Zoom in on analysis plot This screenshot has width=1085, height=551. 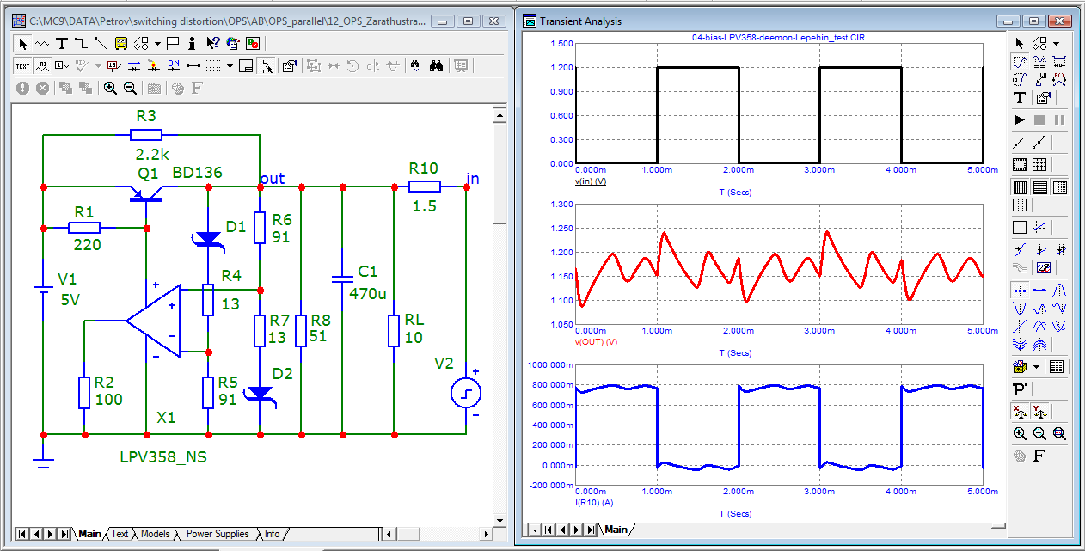point(1020,433)
